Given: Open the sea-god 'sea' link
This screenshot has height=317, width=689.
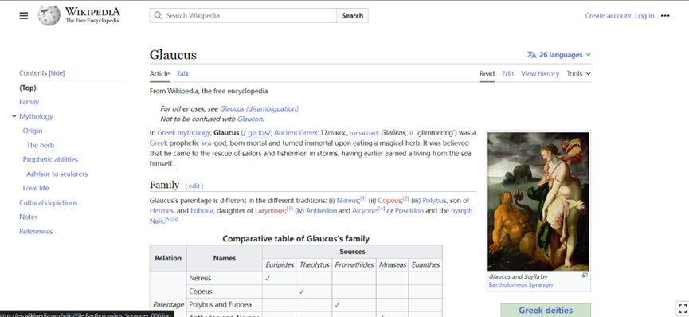Looking at the screenshot, I should (207, 143).
